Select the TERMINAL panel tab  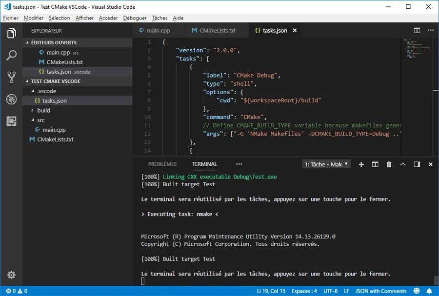(x=205, y=164)
